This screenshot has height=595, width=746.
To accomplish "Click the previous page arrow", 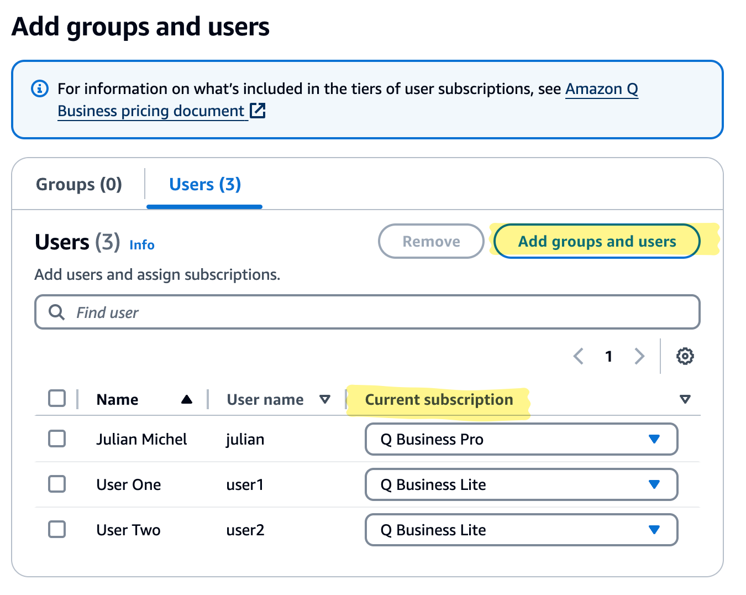I will [579, 356].
